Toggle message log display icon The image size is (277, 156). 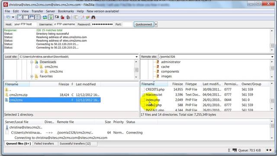pos(20,17)
